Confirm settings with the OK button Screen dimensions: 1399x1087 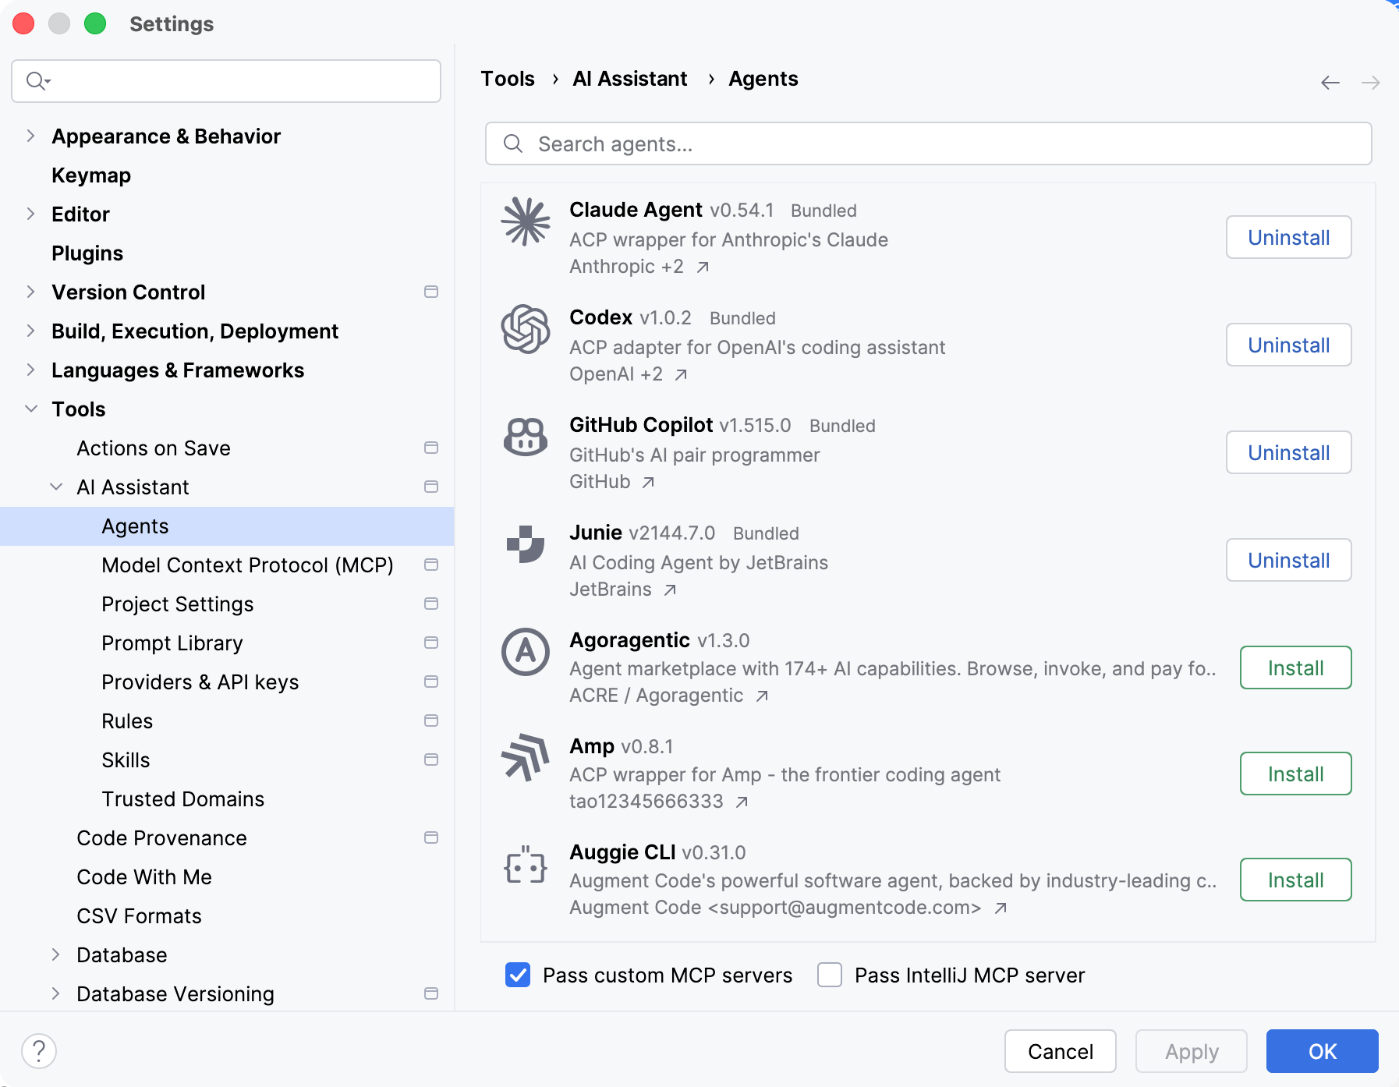point(1322,1051)
